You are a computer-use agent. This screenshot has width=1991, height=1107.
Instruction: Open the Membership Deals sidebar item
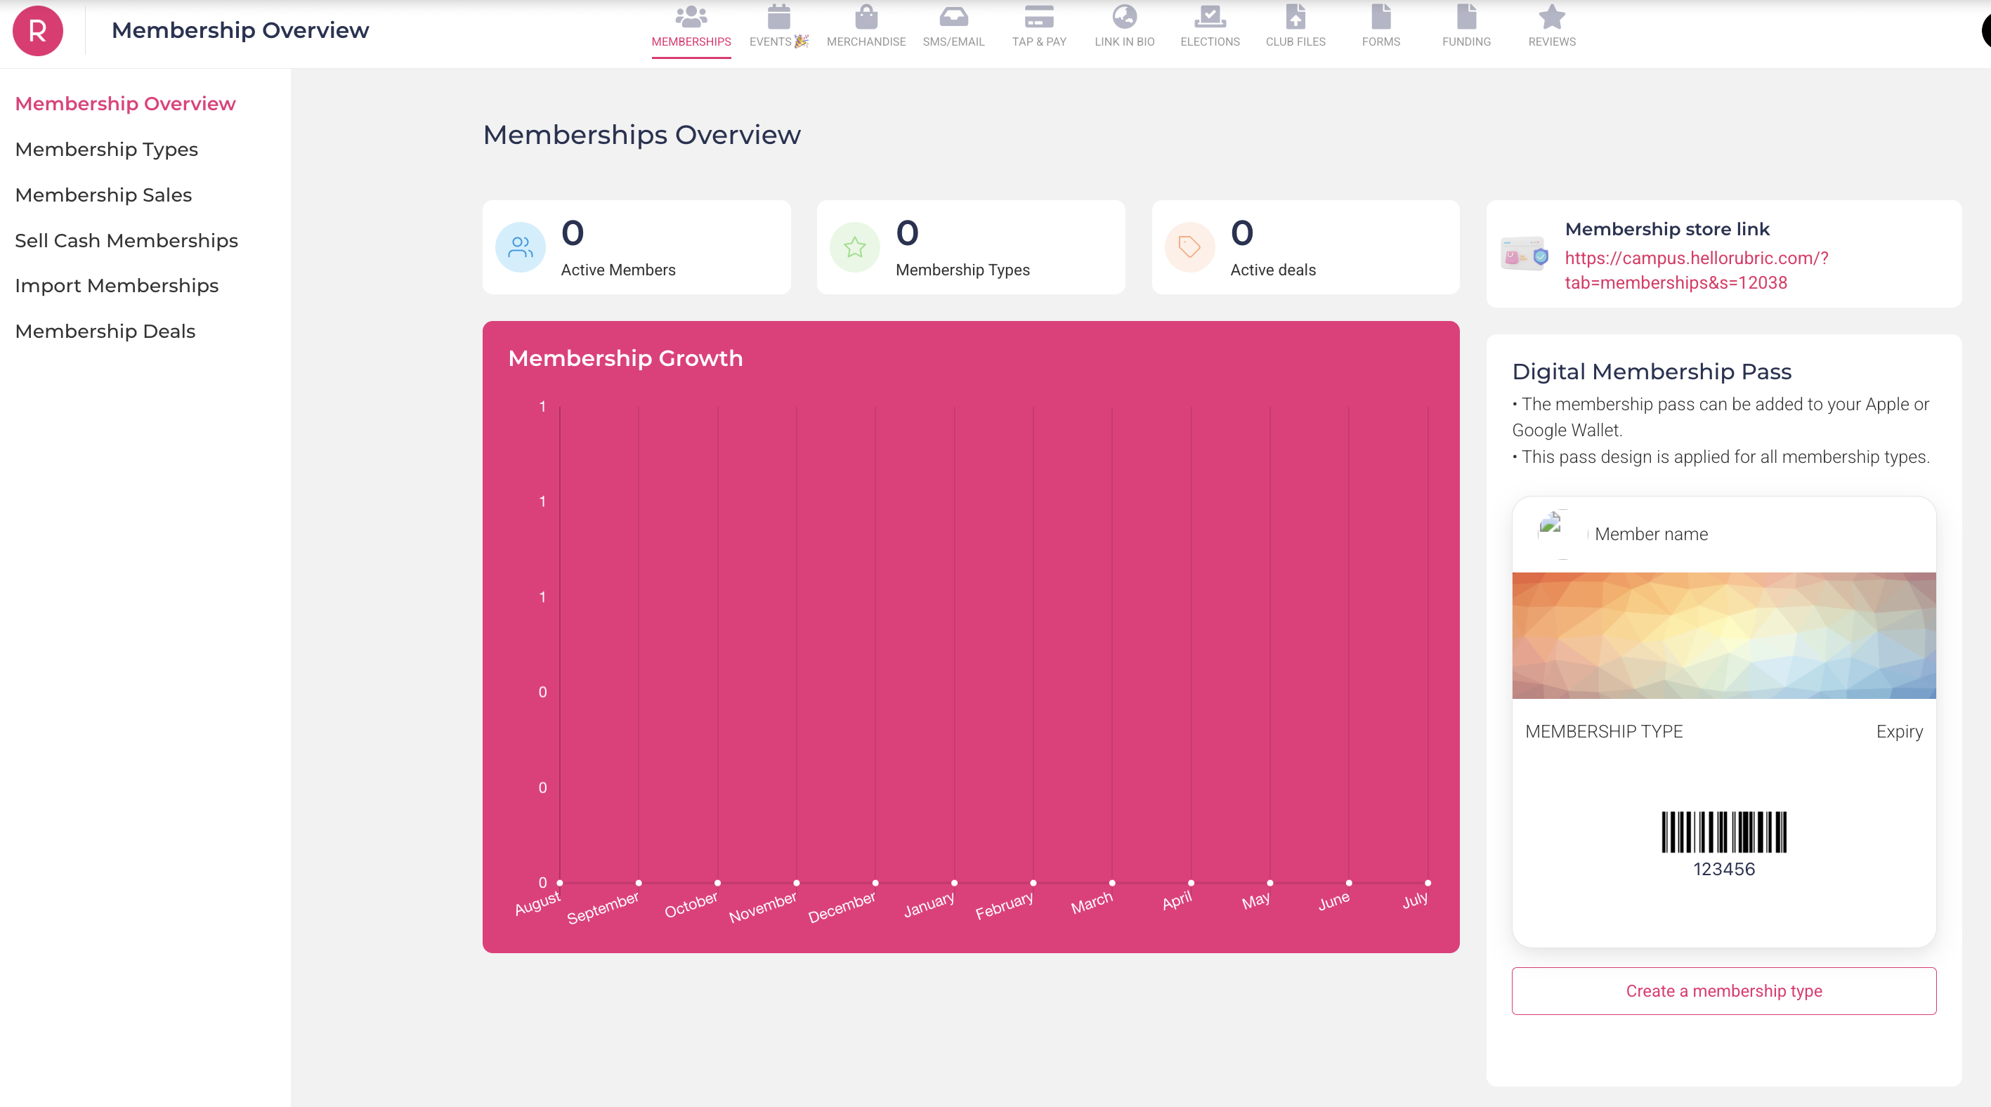click(x=105, y=332)
